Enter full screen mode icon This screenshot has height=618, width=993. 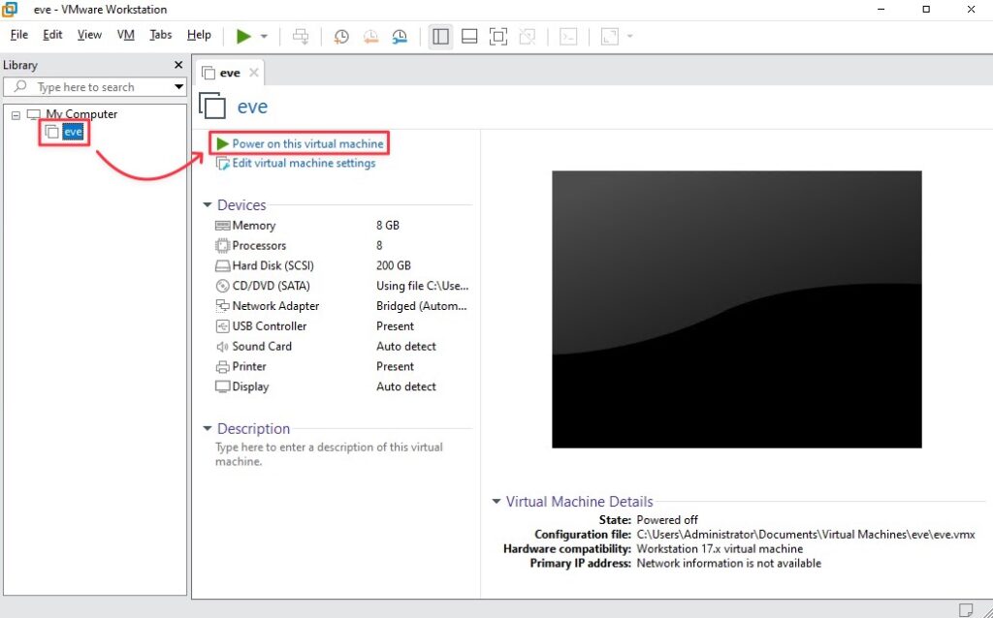click(498, 37)
